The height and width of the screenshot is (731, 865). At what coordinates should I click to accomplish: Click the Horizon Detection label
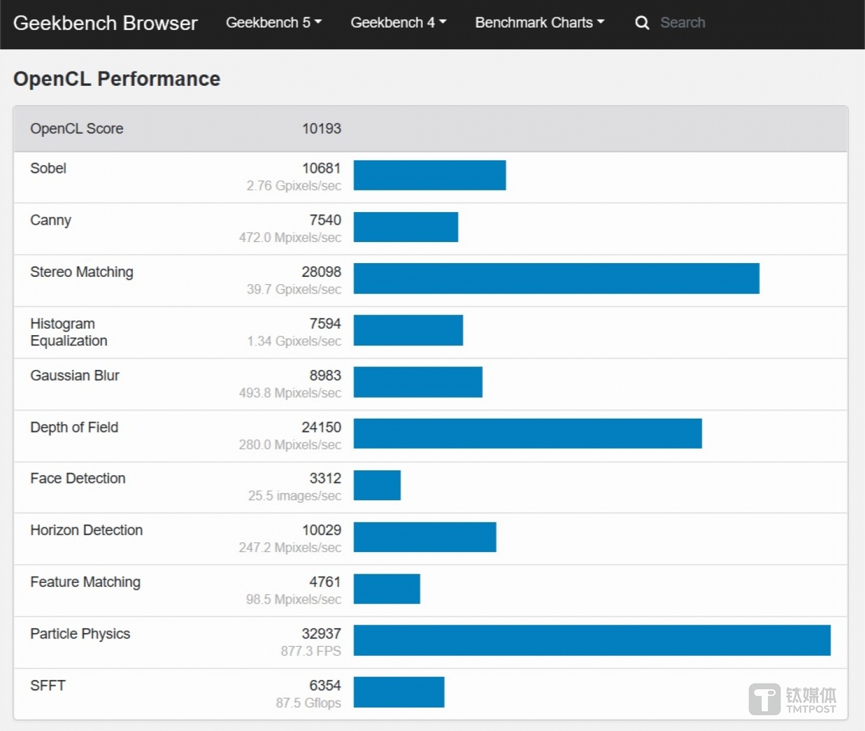pos(86,530)
